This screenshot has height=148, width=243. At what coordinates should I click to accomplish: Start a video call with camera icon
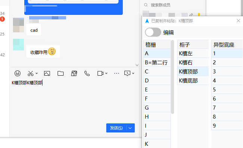coord(100,73)
